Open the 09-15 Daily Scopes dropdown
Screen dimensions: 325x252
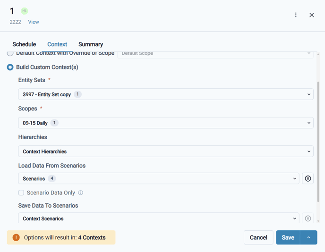(165, 123)
